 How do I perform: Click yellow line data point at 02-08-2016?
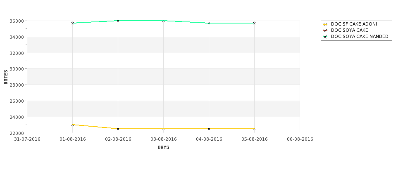118,129
